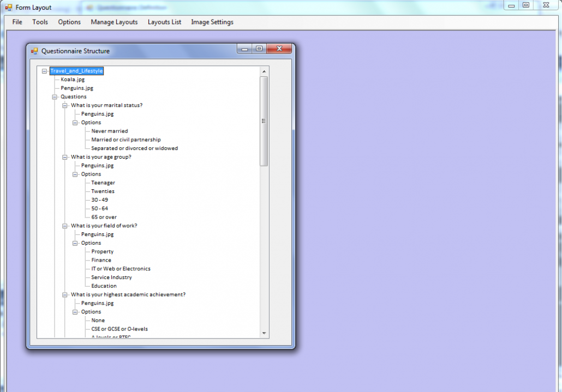Image resolution: width=562 pixels, height=392 pixels.
Task: Open the Layouts List menu
Action: (164, 22)
